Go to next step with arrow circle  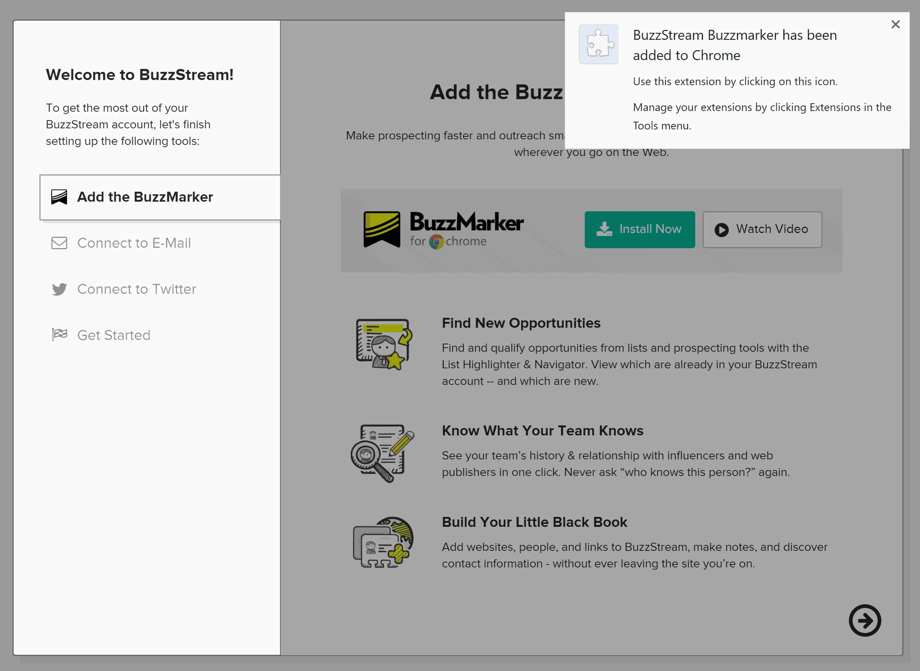tap(865, 620)
